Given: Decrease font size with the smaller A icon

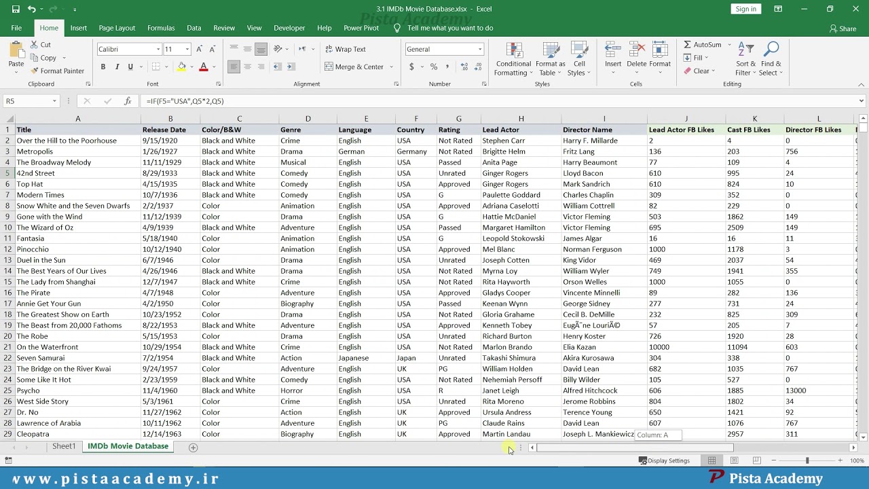Looking at the screenshot, I should [212, 49].
